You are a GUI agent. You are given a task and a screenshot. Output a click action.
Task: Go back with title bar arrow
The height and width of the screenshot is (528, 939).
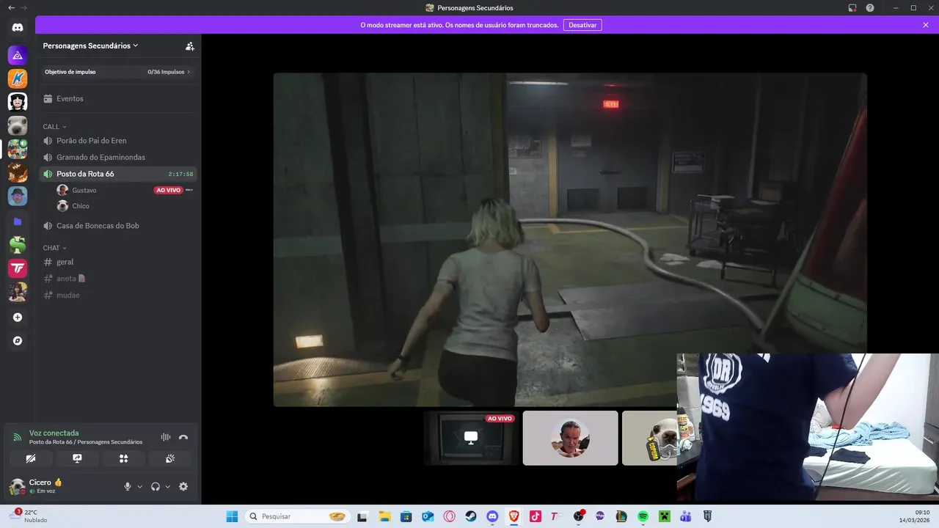pyautogui.click(x=11, y=7)
